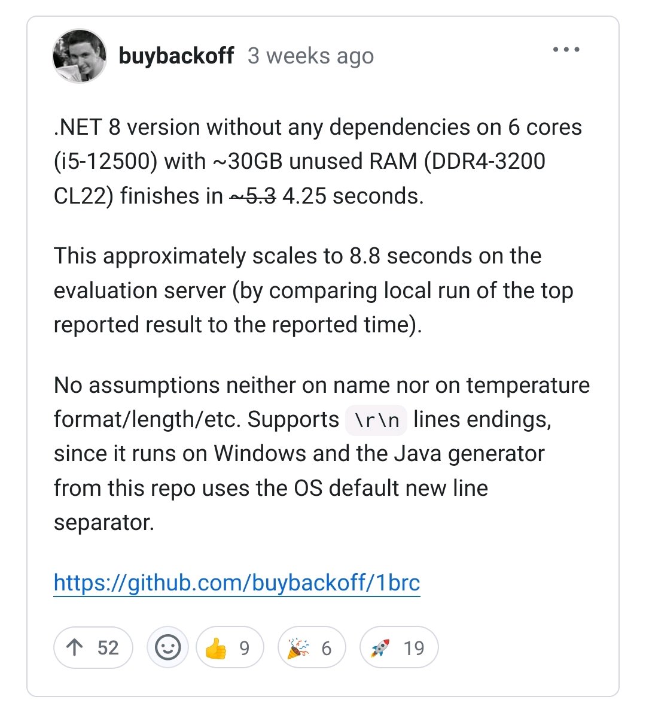Open the three-dot comment options menu
The image size is (646, 709).
click(x=566, y=49)
